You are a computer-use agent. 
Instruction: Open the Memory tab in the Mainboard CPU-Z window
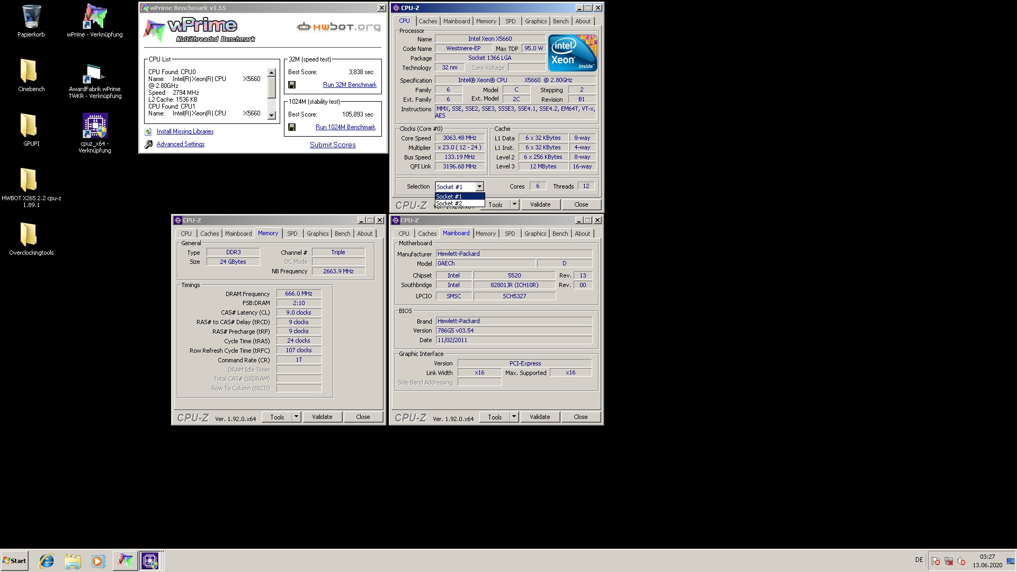pos(486,234)
